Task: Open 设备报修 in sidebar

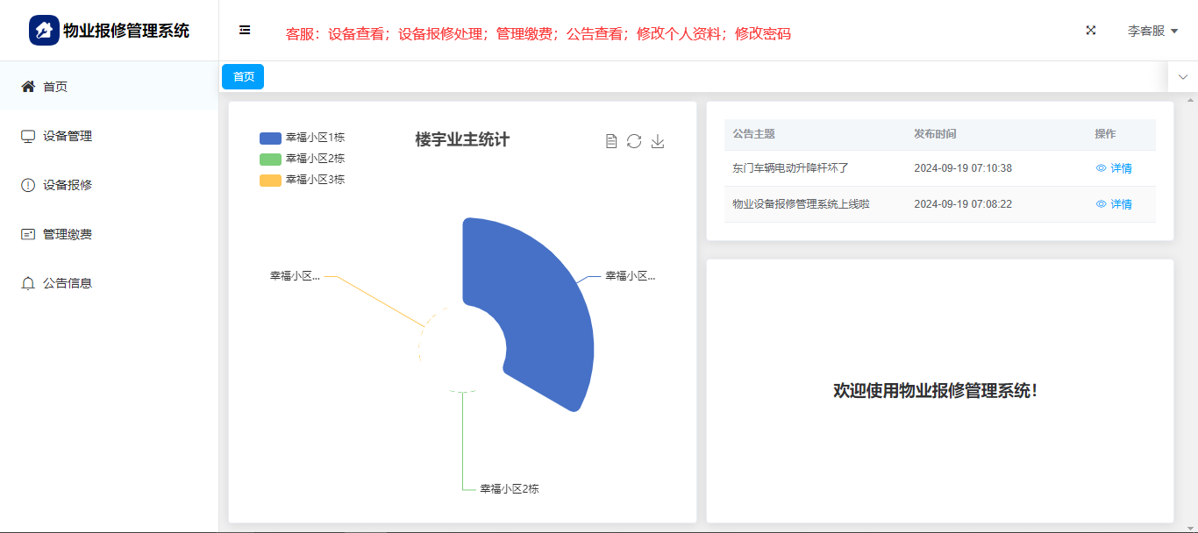Action: pos(68,185)
